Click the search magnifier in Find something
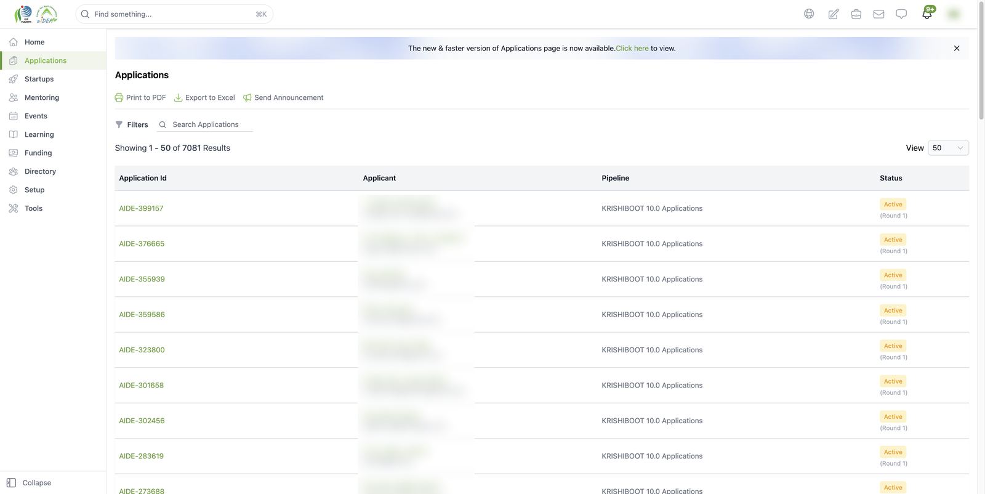The height and width of the screenshot is (494, 985). point(86,14)
